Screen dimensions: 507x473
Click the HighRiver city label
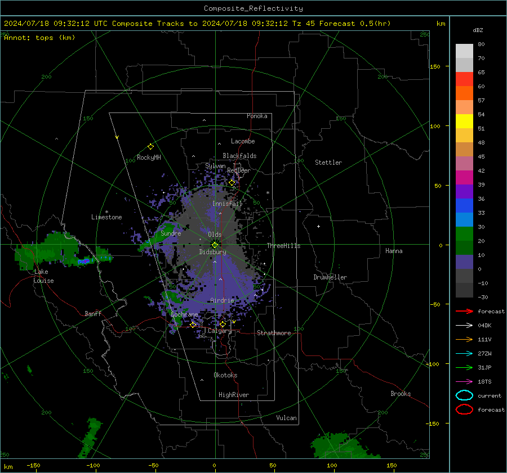[234, 395]
